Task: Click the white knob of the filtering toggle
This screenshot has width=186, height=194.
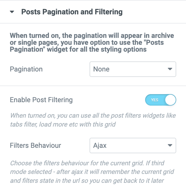Action: pos(170,100)
